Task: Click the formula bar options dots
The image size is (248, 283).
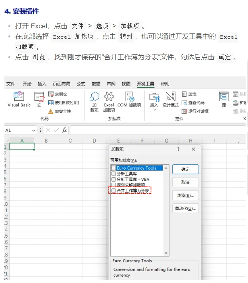Action: click(x=41, y=130)
